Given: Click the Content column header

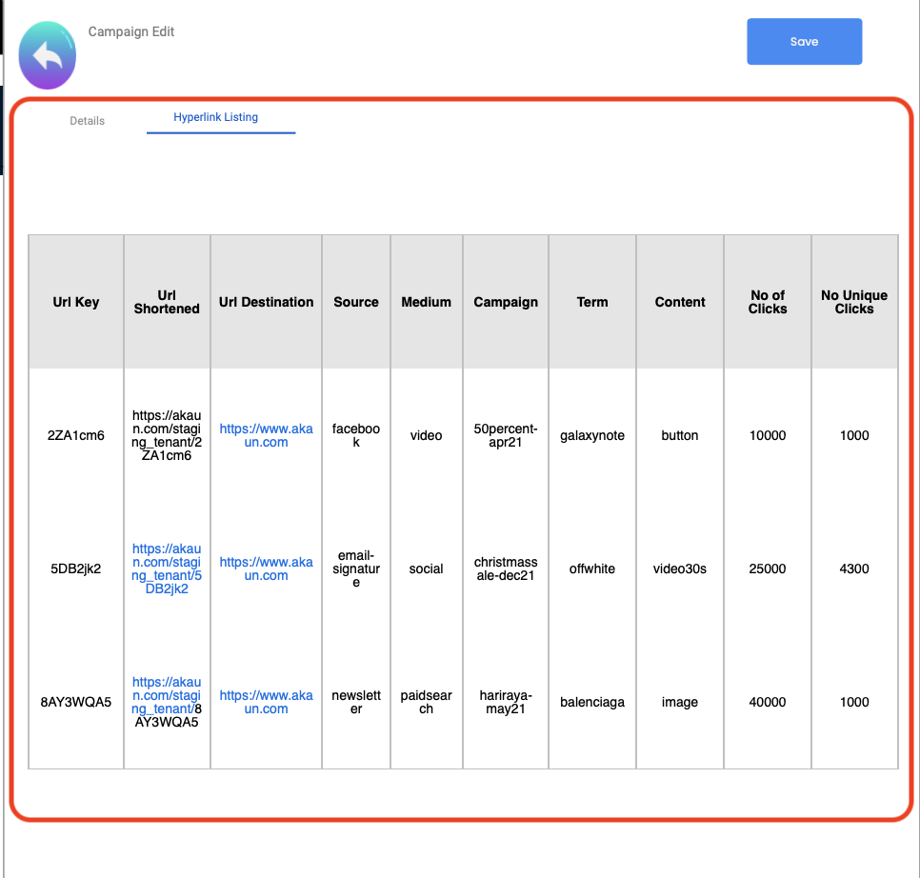Looking at the screenshot, I should (x=680, y=302).
